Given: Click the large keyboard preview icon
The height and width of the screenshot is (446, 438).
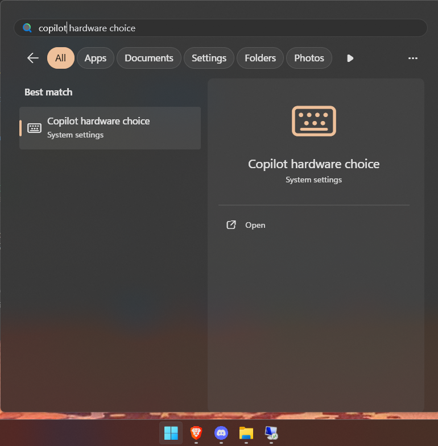Looking at the screenshot, I should 314,121.
